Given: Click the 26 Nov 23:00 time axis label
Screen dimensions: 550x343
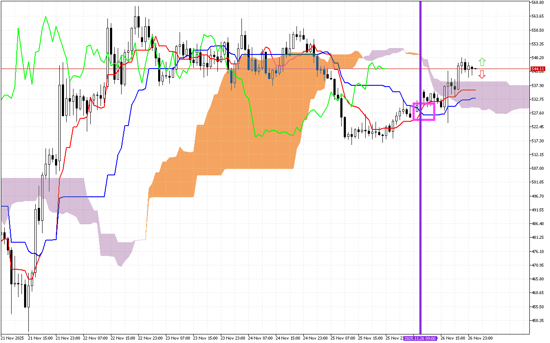Looking at the screenshot, I should pos(480,338).
